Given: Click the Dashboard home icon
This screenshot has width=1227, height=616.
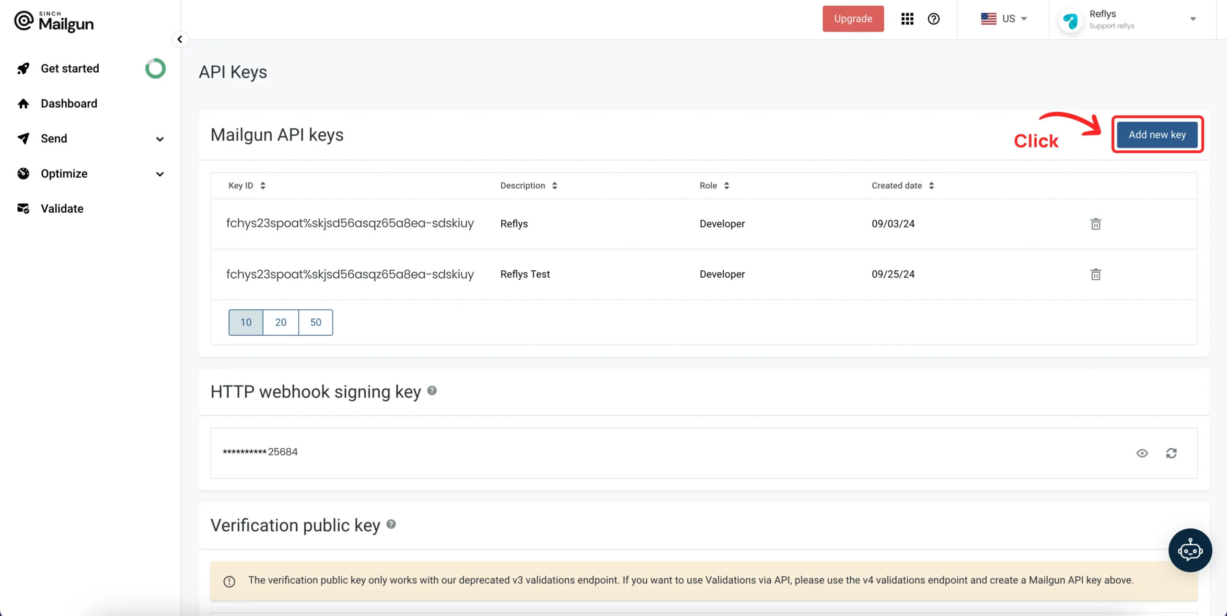Looking at the screenshot, I should [23, 103].
